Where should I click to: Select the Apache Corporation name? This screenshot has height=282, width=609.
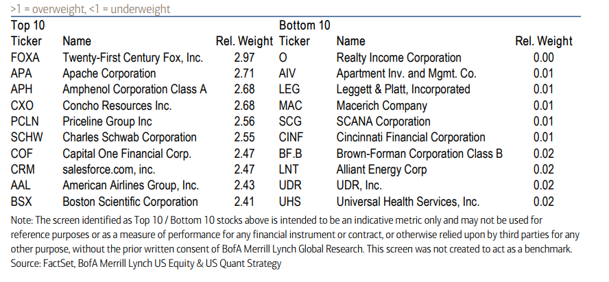pos(109,73)
